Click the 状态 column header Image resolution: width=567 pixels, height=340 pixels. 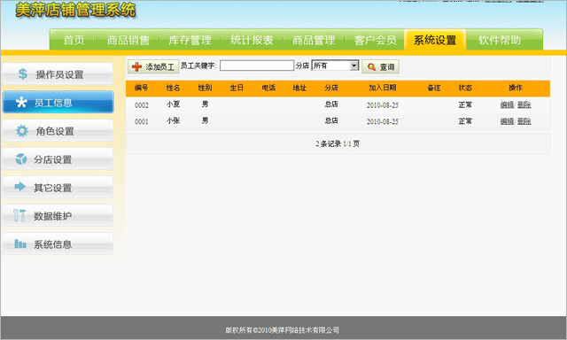pos(465,88)
